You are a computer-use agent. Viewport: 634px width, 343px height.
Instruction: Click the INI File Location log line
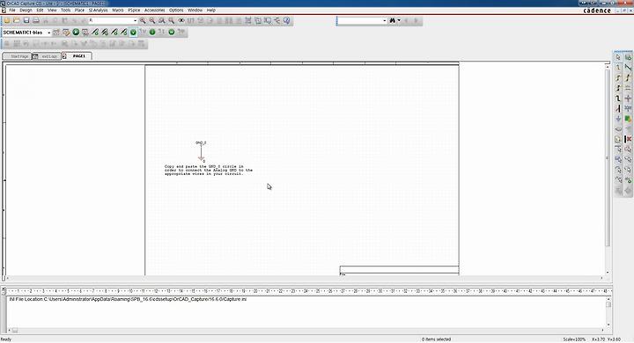point(129,299)
